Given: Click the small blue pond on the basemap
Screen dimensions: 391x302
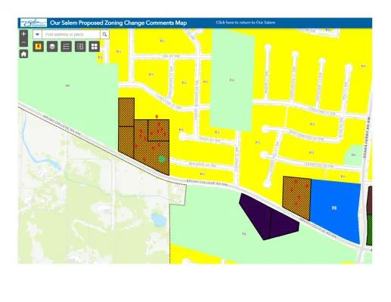Looking at the screenshot, I should click(159, 220).
